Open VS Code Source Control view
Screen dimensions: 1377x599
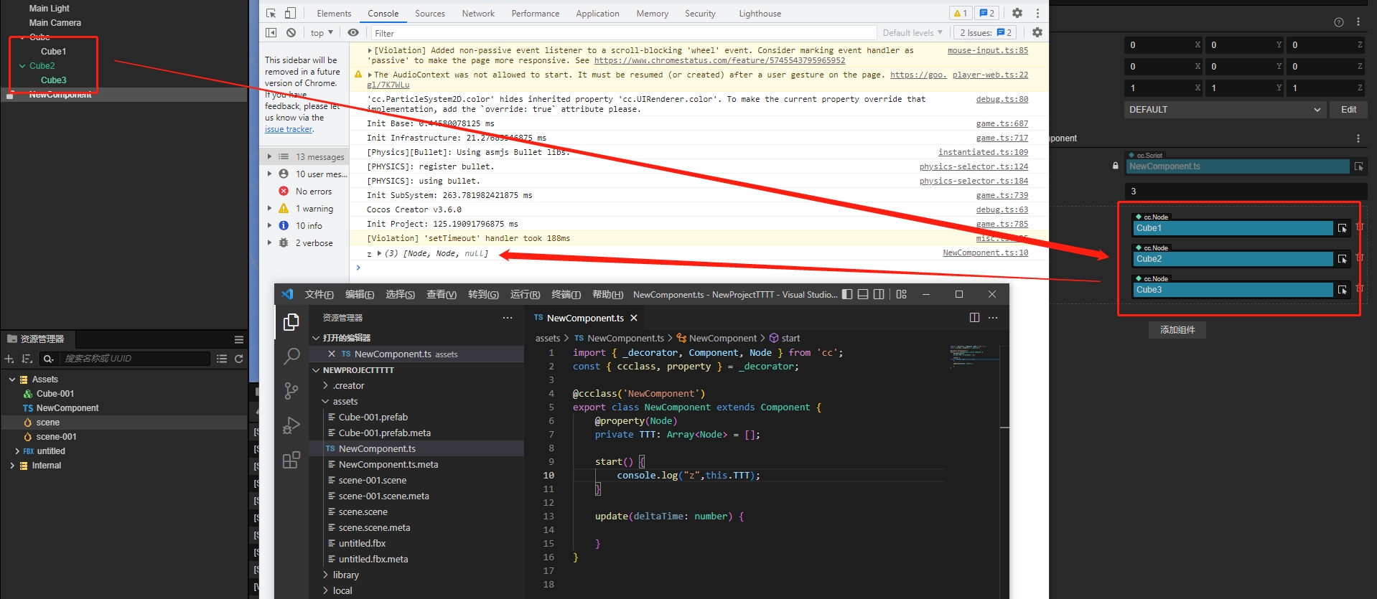point(291,390)
